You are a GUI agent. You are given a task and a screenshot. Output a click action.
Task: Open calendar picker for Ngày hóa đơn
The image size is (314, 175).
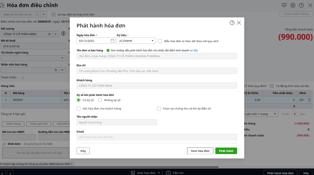click(113, 41)
